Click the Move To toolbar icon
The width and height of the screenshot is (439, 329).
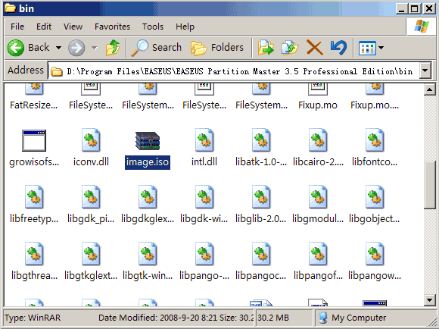tap(266, 48)
